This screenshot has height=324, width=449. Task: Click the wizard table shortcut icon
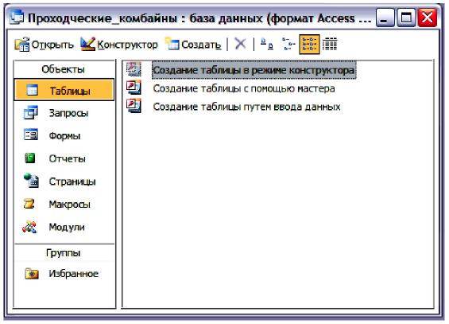[134, 88]
